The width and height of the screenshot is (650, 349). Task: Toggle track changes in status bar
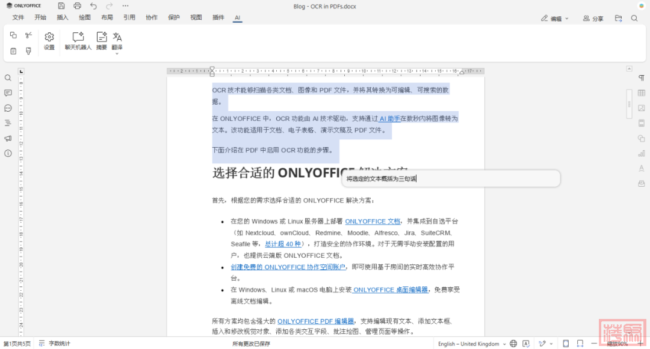(x=543, y=344)
